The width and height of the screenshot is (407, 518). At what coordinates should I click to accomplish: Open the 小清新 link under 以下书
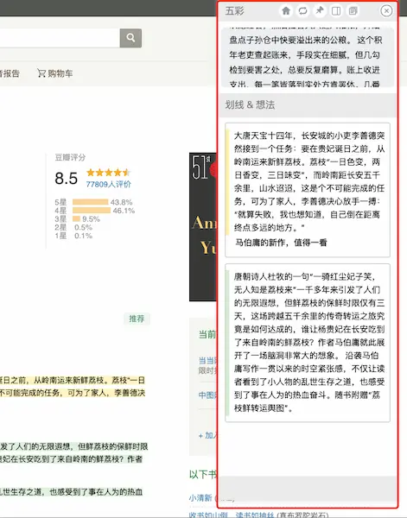coord(200,498)
